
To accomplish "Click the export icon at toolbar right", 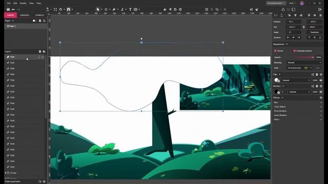I will (x=320, y=9).
